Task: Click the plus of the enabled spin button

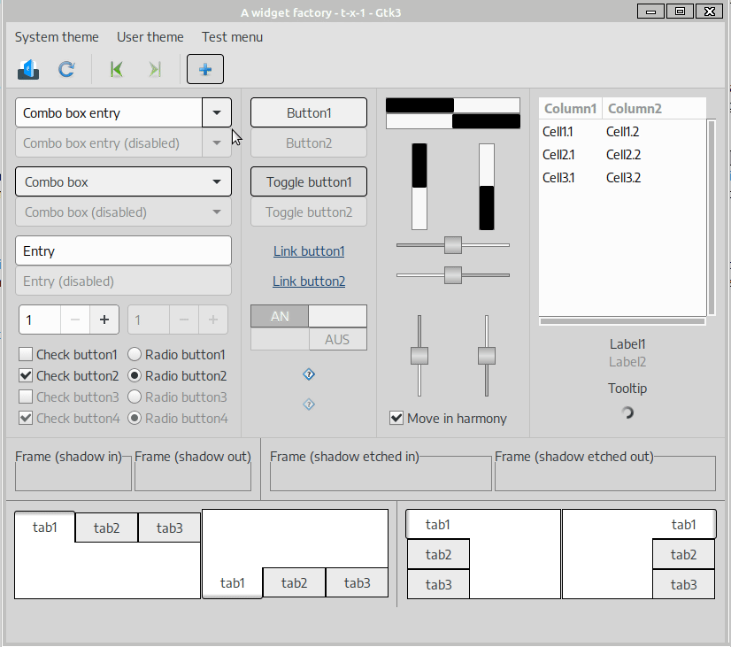Action: (x=104, y=320)
